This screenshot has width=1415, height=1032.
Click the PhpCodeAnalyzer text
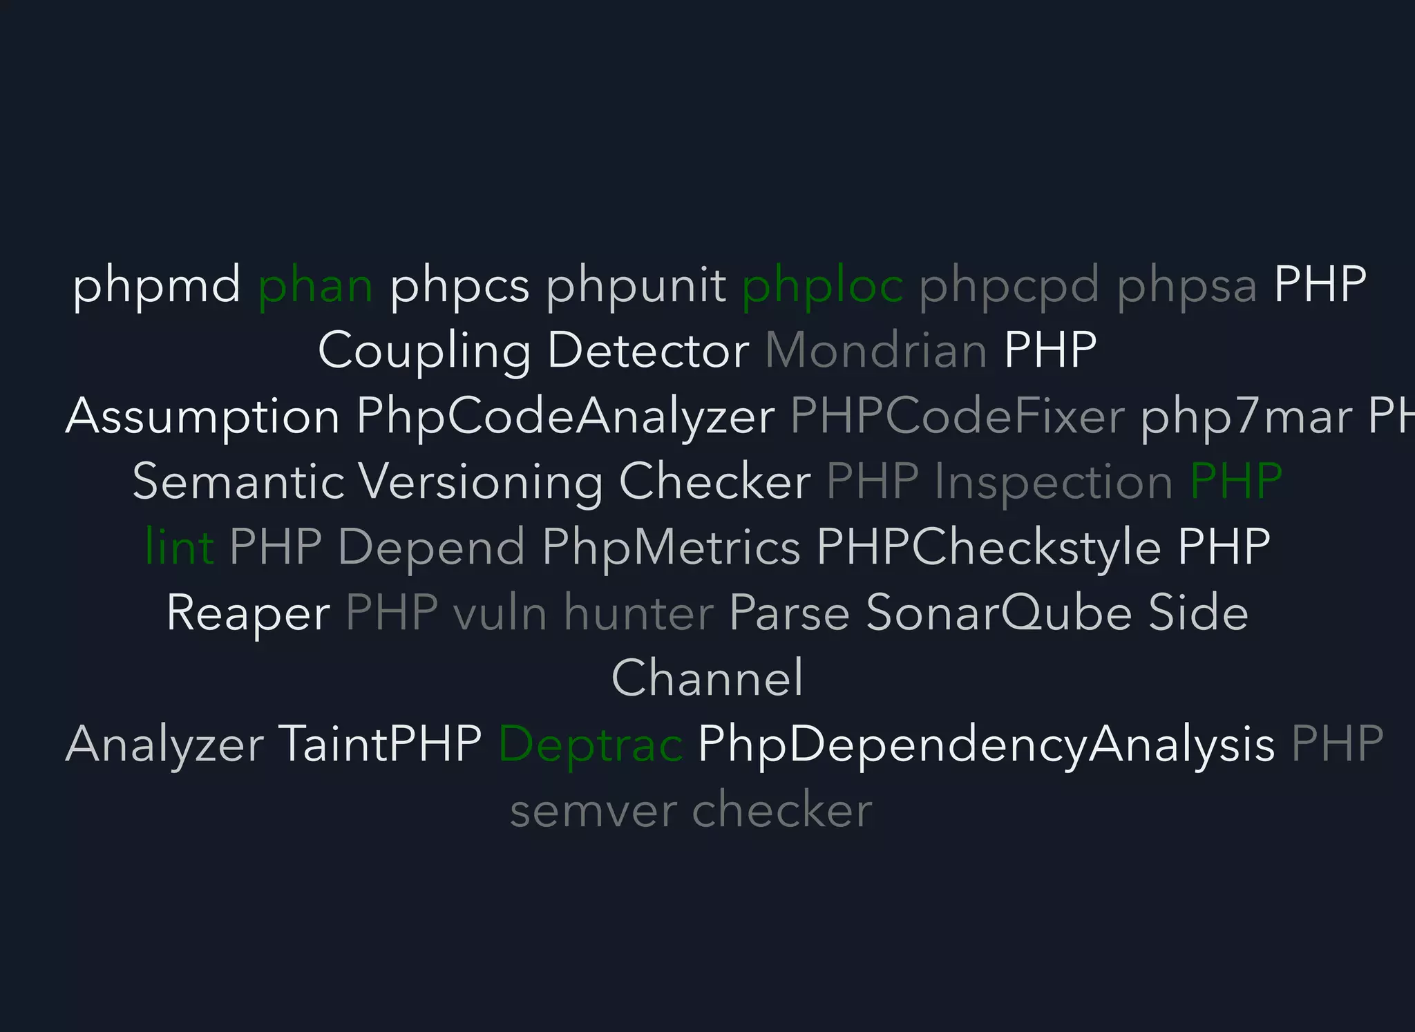[565, 417]
